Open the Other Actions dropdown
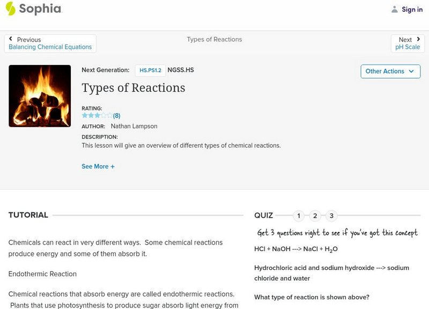Image resolution: width=429 pixels, height=309 pixels. (390, 71)
